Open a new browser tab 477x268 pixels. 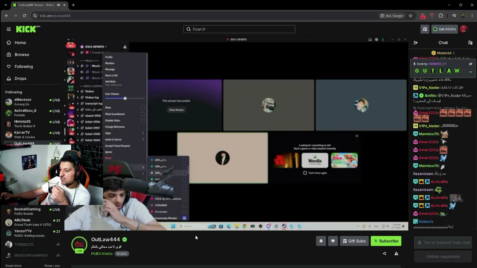point(73,5)
